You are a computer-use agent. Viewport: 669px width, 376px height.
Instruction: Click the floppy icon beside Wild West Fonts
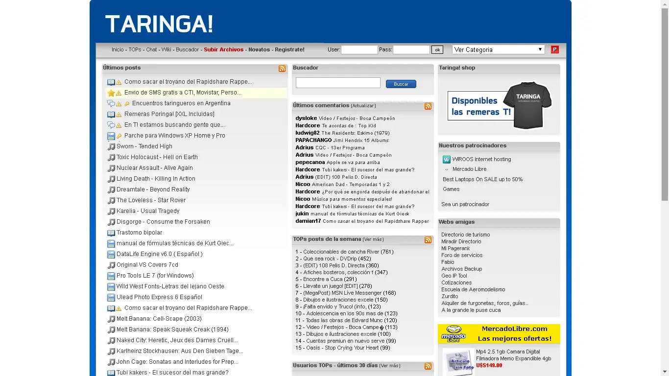pyautogui.click(x=111, y=287)
